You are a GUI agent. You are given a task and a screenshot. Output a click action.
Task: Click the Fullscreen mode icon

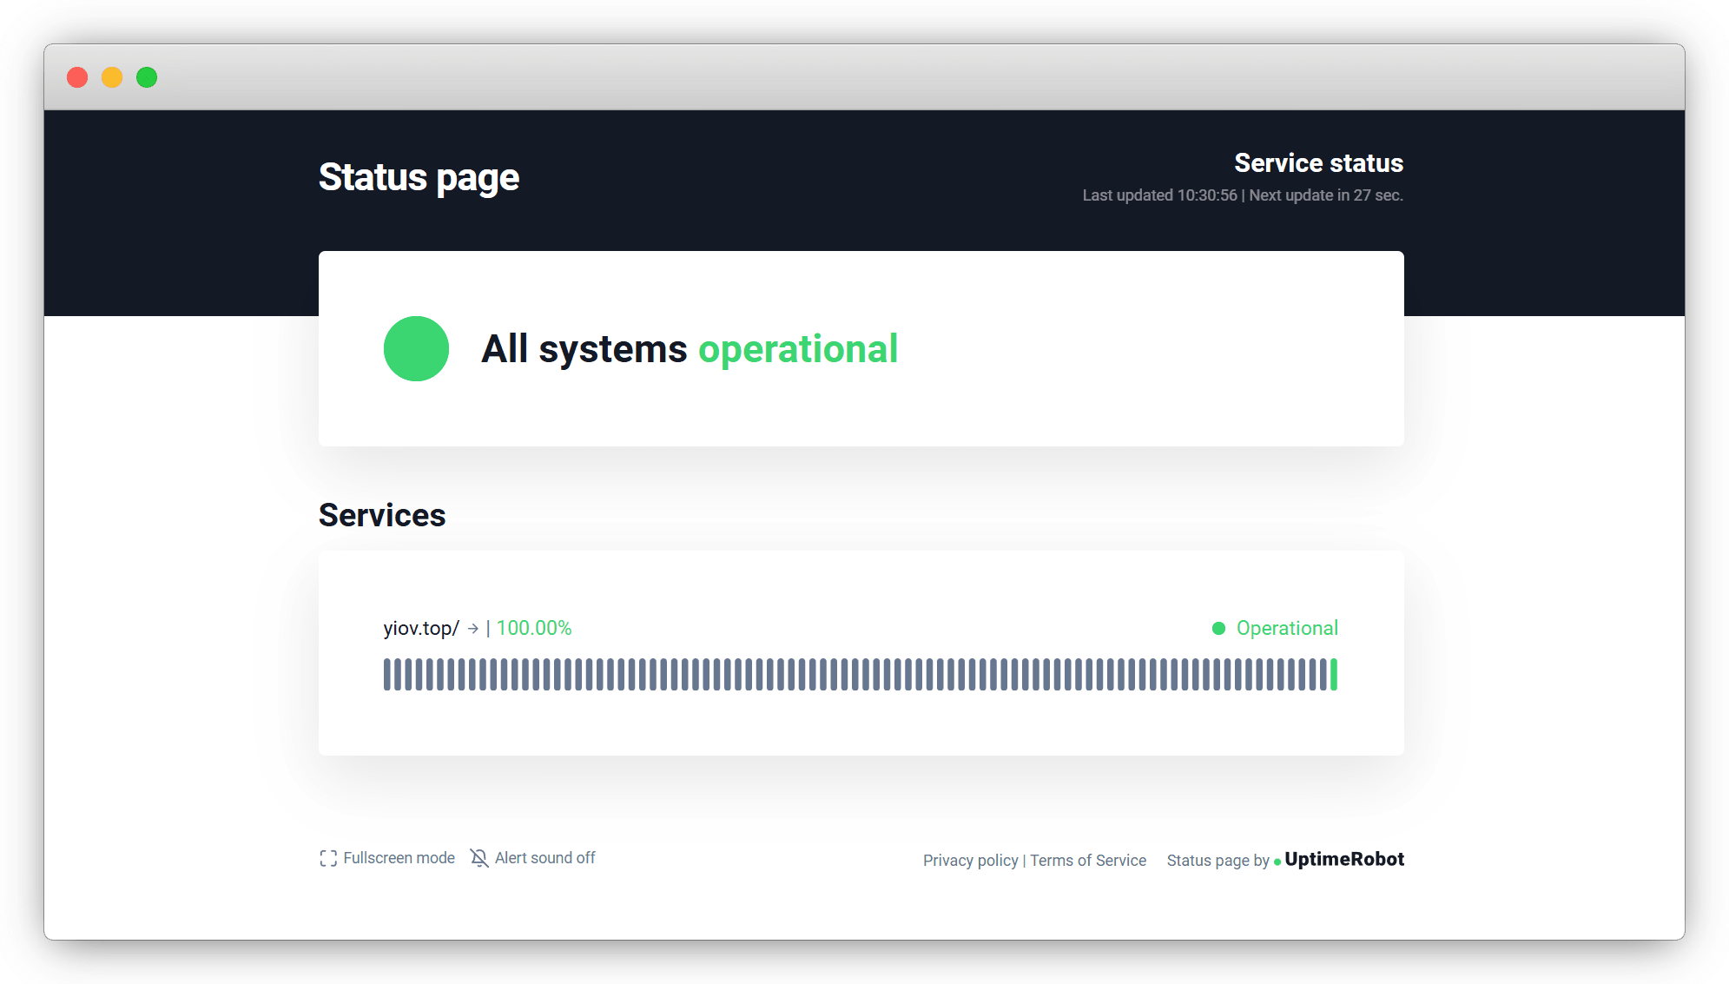(328, 858)
